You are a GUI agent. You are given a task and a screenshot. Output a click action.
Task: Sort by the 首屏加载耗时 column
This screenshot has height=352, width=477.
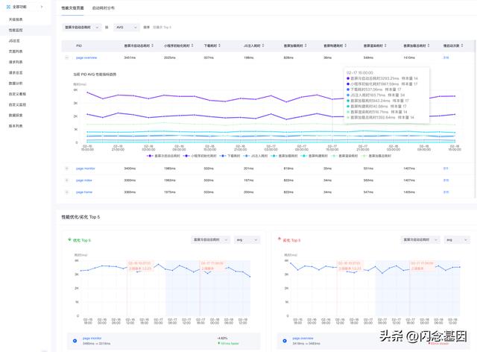306,45
